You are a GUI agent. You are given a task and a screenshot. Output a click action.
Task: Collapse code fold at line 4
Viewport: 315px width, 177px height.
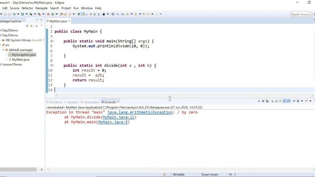tap(53, 41)
